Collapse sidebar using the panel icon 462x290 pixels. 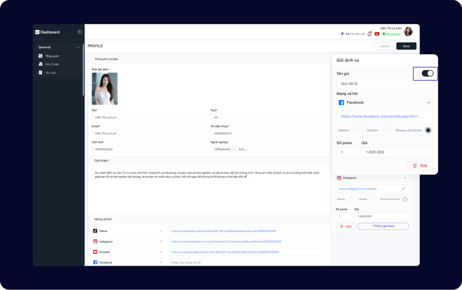80,32
